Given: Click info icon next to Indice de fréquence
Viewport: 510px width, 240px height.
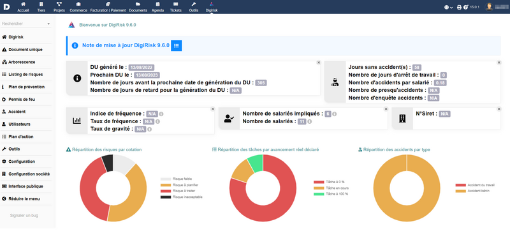Looking at the screenshot, I should tap(161, 114).
